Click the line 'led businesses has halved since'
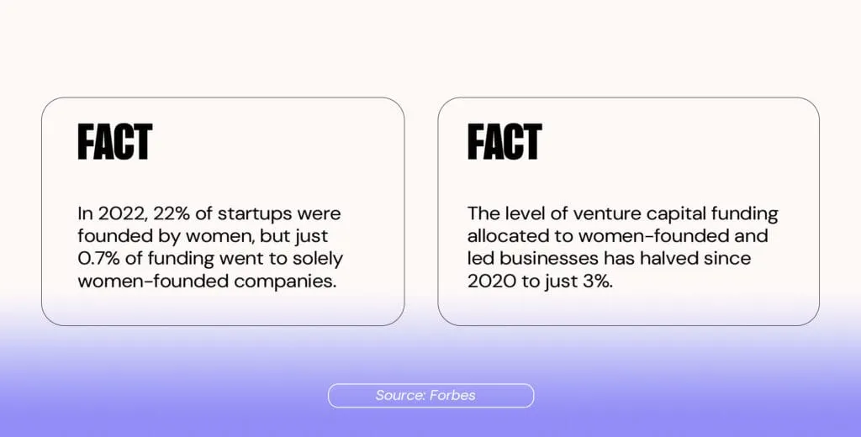861x437 pixels. pos(609,259)
